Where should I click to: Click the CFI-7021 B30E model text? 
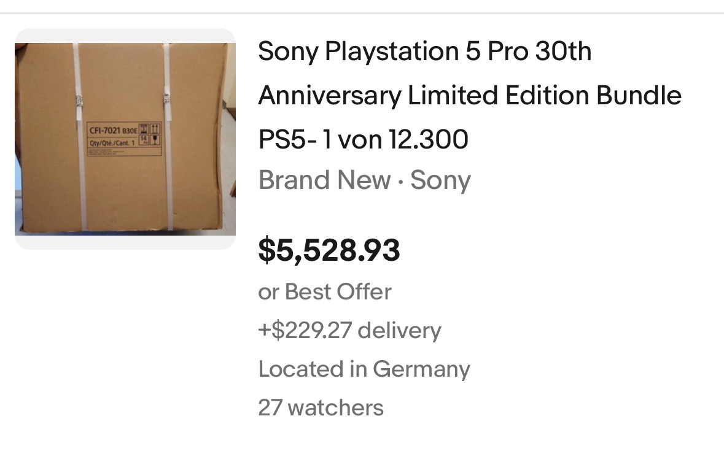[x=114, y=129]
